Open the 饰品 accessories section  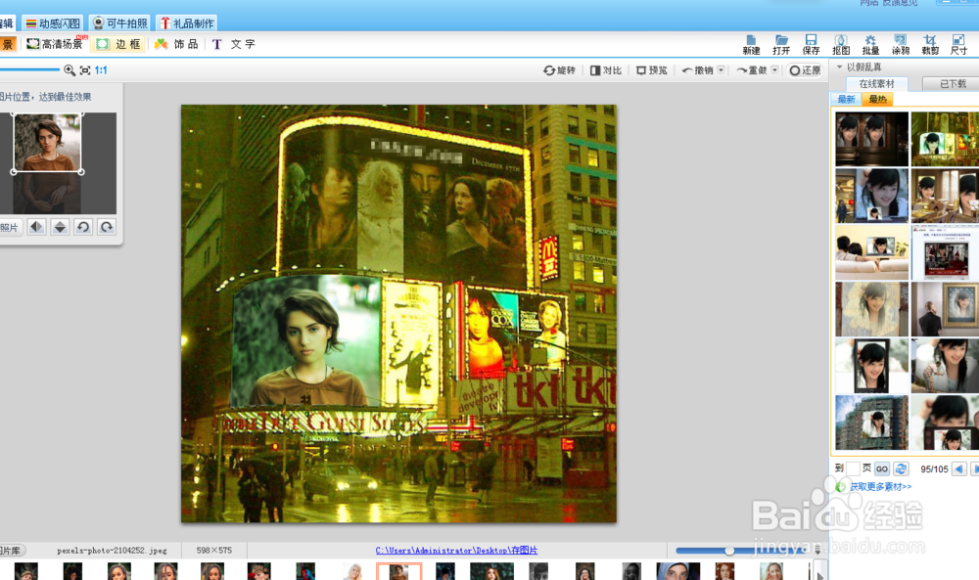[x=176, y=44]
